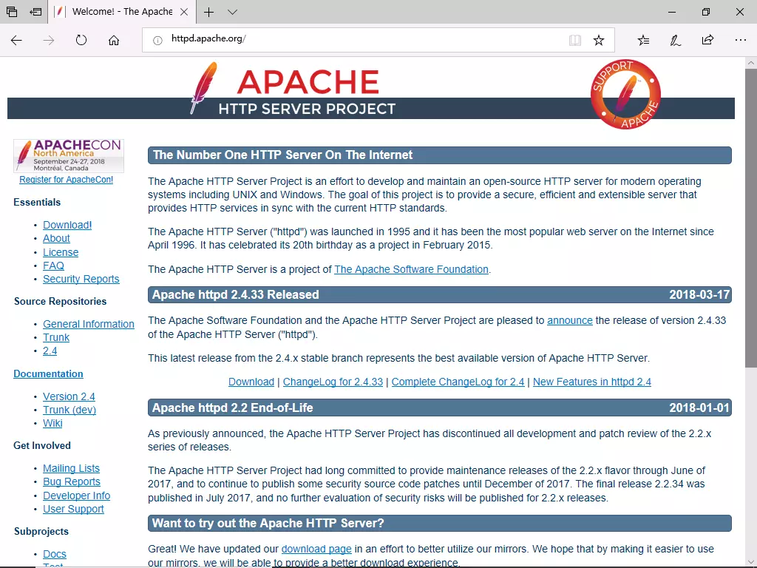Click the Essentials sidebar heading
Image resolution: width=757 pixels, height=568 pixels.
pos(37,203)
